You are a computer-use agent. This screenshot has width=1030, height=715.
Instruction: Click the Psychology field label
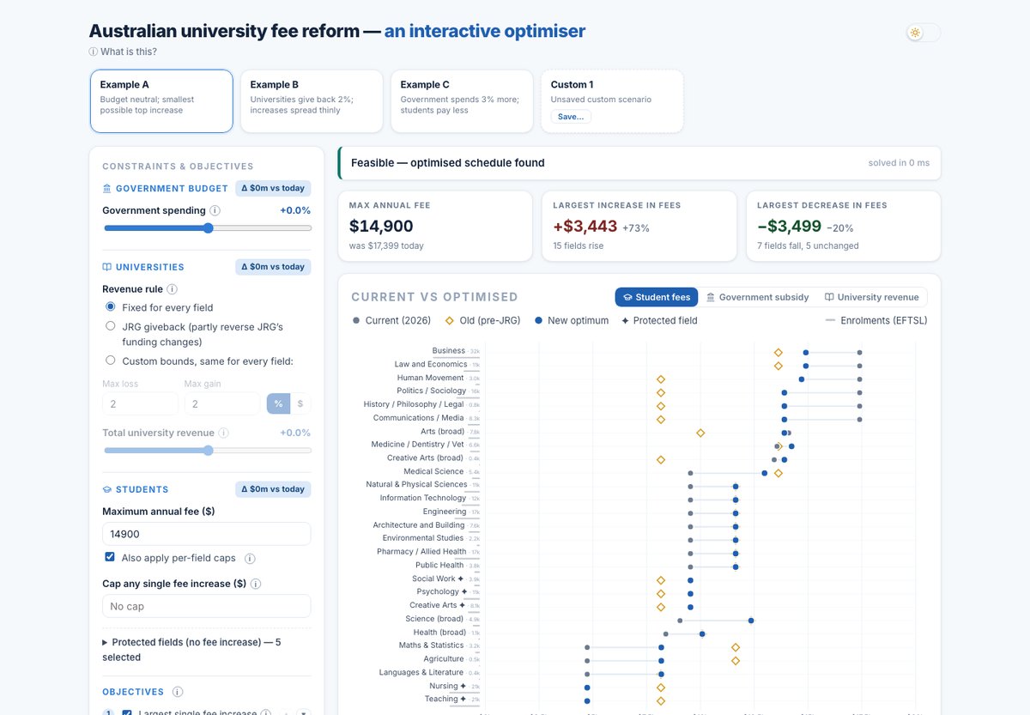click(438, 591)
